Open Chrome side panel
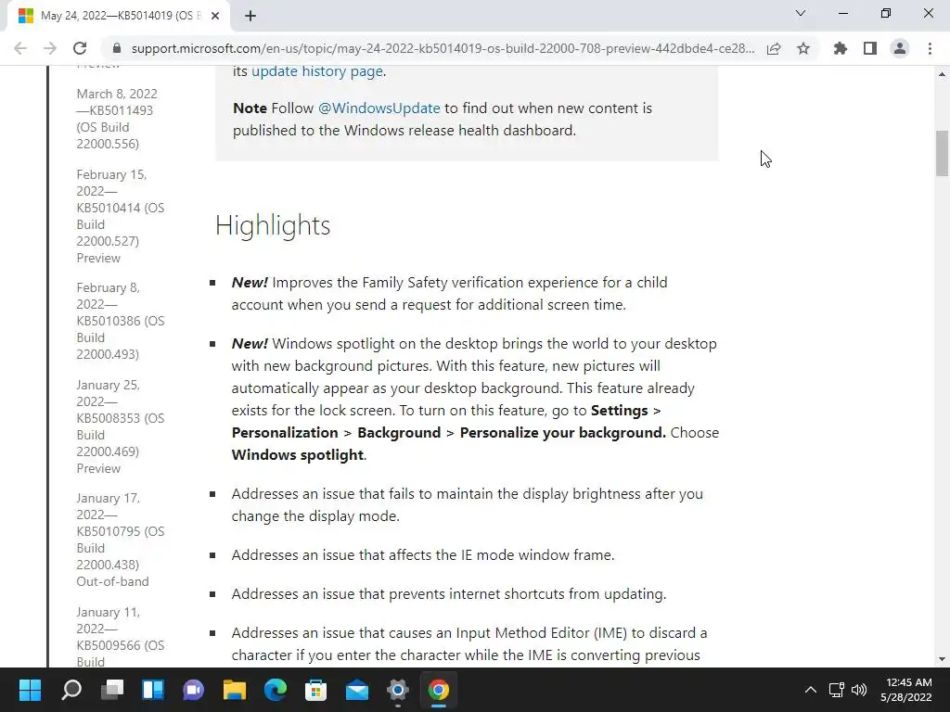The width and height of the screenshot is (950, 712). tap(870, 48)
